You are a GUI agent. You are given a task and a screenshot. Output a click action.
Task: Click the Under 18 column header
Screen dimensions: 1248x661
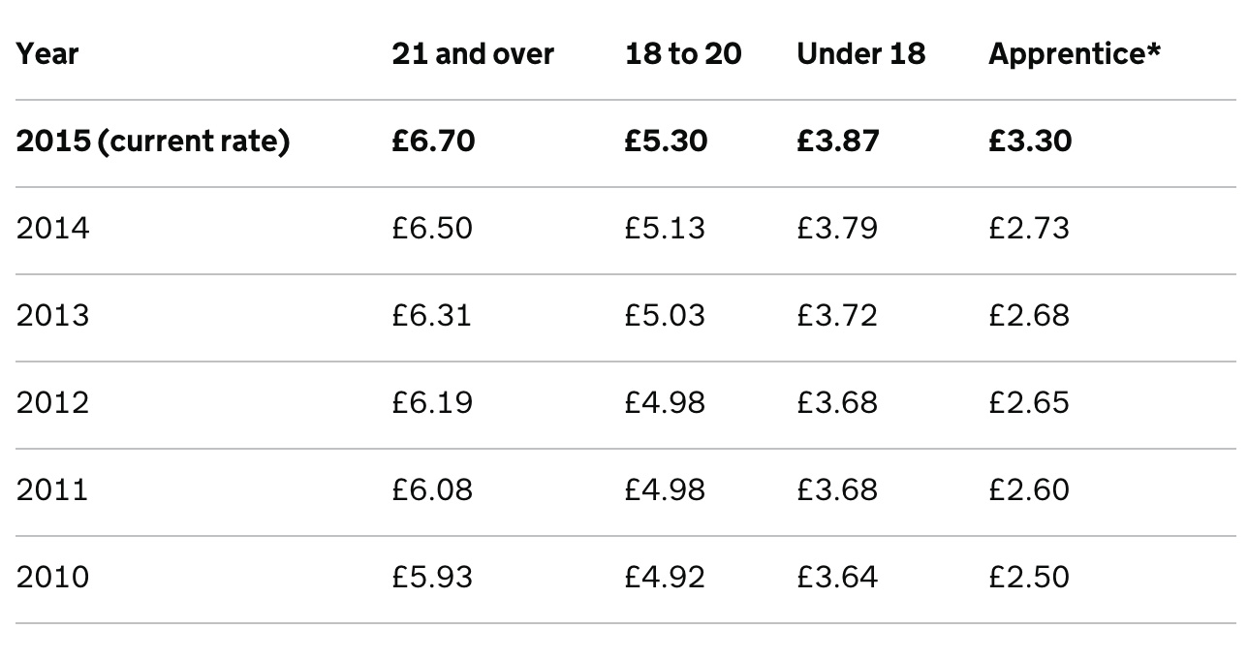coord(860,54)
